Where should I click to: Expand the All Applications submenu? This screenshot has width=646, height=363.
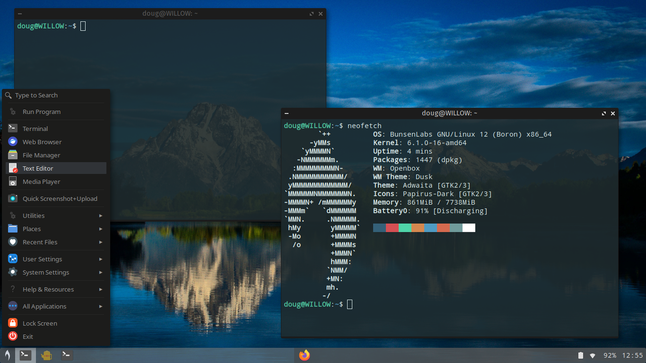44,306
